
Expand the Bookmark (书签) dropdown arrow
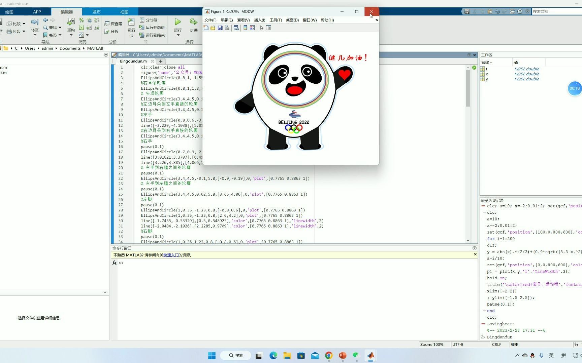click(60, 35)
